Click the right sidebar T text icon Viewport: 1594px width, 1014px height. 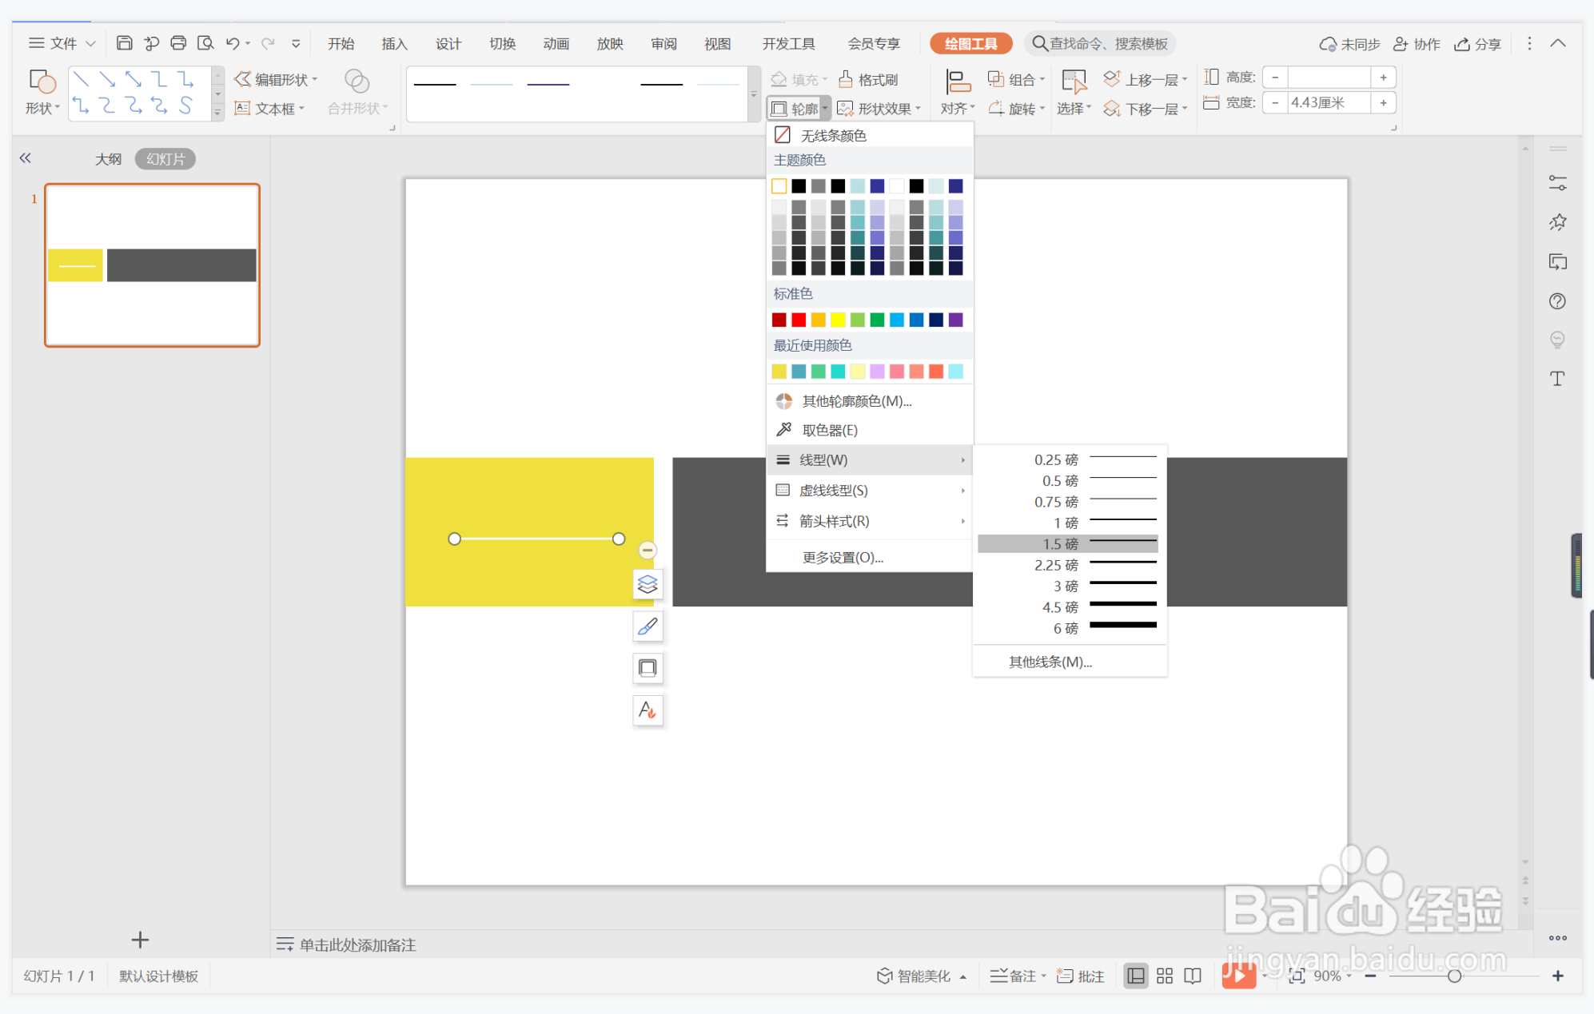[x=1557, y=379]
